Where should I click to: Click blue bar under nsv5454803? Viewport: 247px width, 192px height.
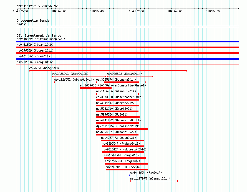(x=128, y=42)
